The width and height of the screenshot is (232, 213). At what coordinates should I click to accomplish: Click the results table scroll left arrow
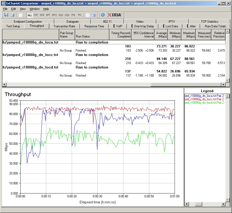(4, 84)
